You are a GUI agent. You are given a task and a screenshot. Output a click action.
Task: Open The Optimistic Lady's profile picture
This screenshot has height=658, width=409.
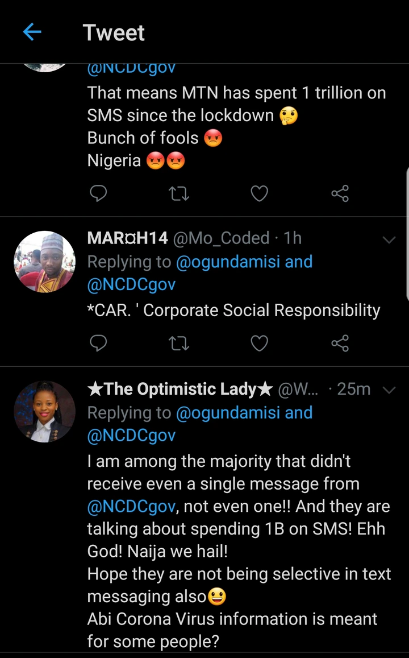point(44,411)
